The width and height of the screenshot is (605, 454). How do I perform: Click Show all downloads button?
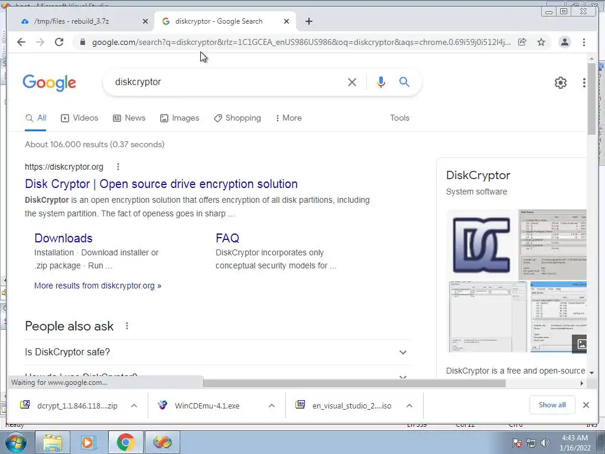[552, 405]
